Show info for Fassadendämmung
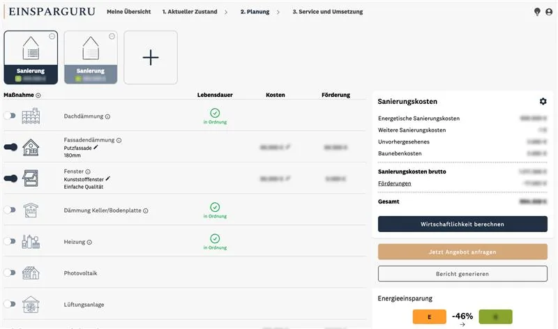The image size is (558, 329). pos(119,141)
